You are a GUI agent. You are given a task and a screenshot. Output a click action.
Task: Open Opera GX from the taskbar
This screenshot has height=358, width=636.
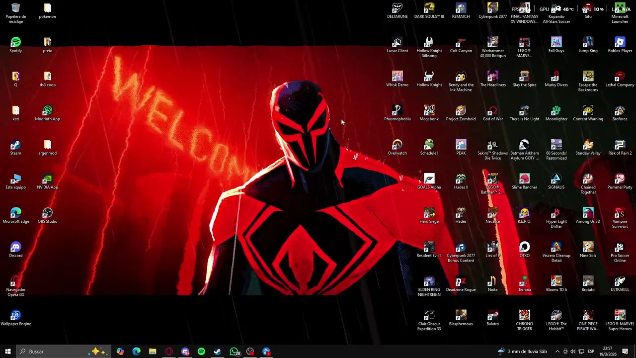(169, 352)
